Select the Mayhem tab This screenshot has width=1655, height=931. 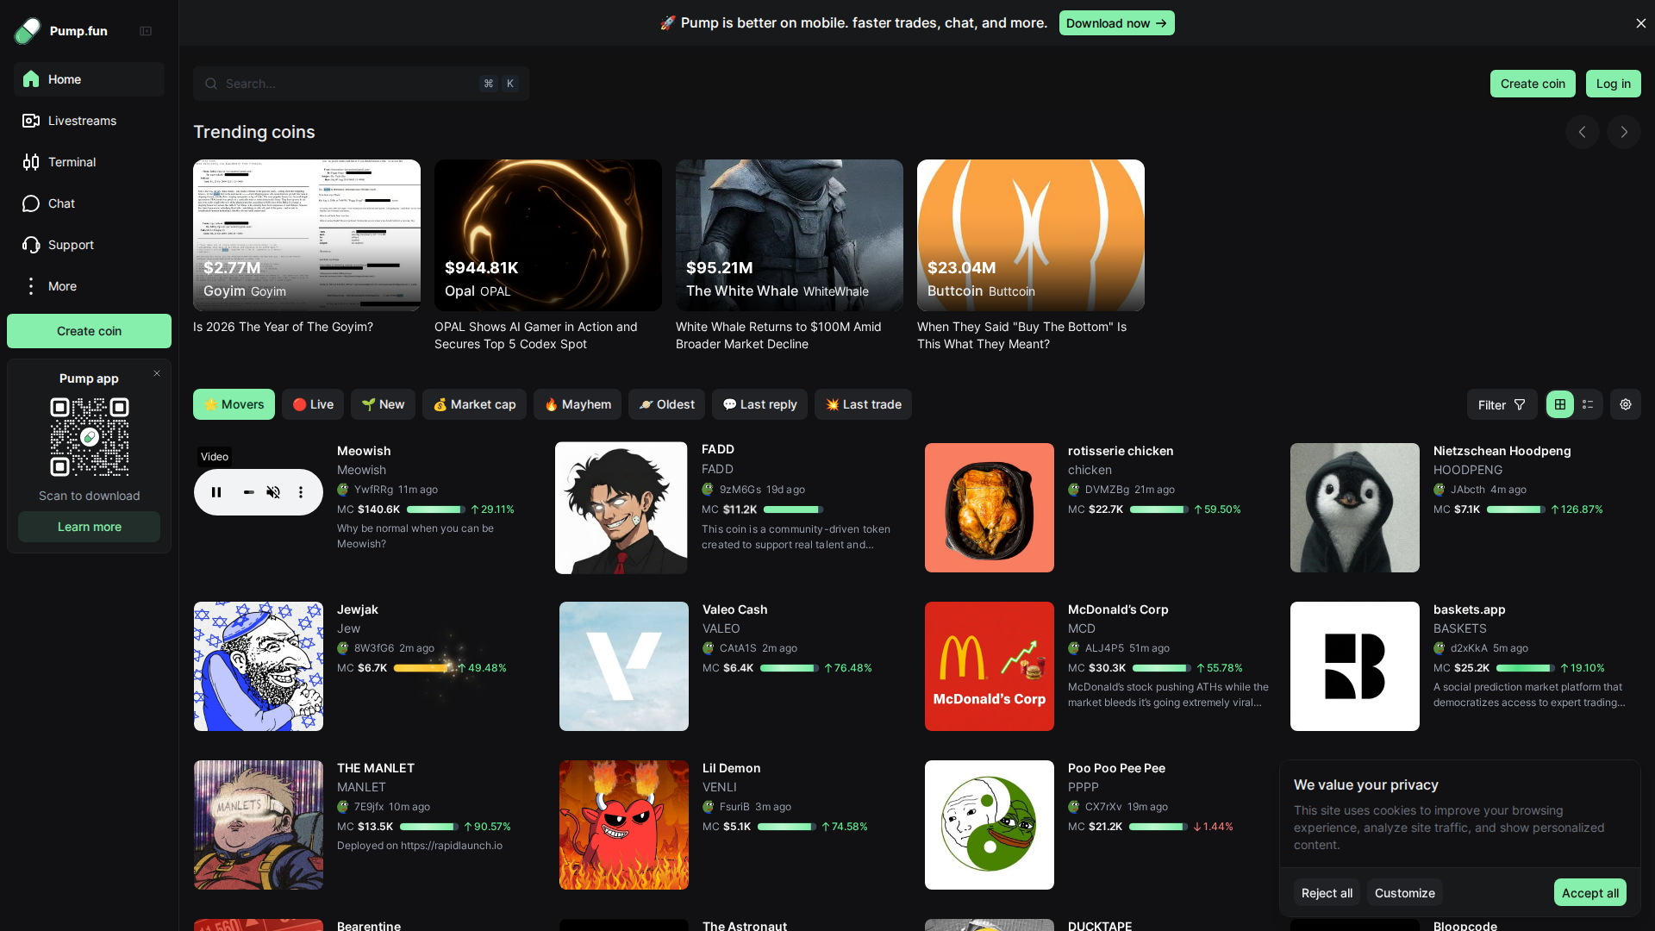coord(577,404)
